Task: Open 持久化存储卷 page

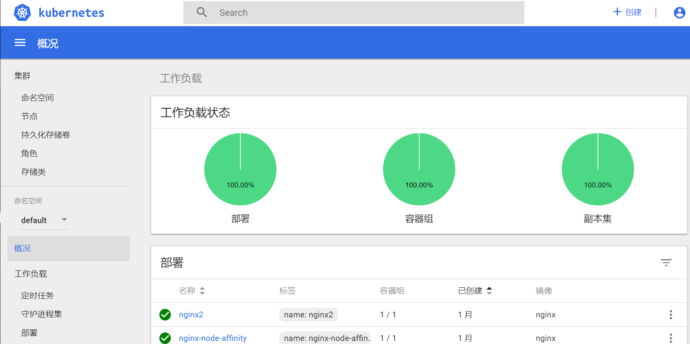Action: tap(45, 135)
